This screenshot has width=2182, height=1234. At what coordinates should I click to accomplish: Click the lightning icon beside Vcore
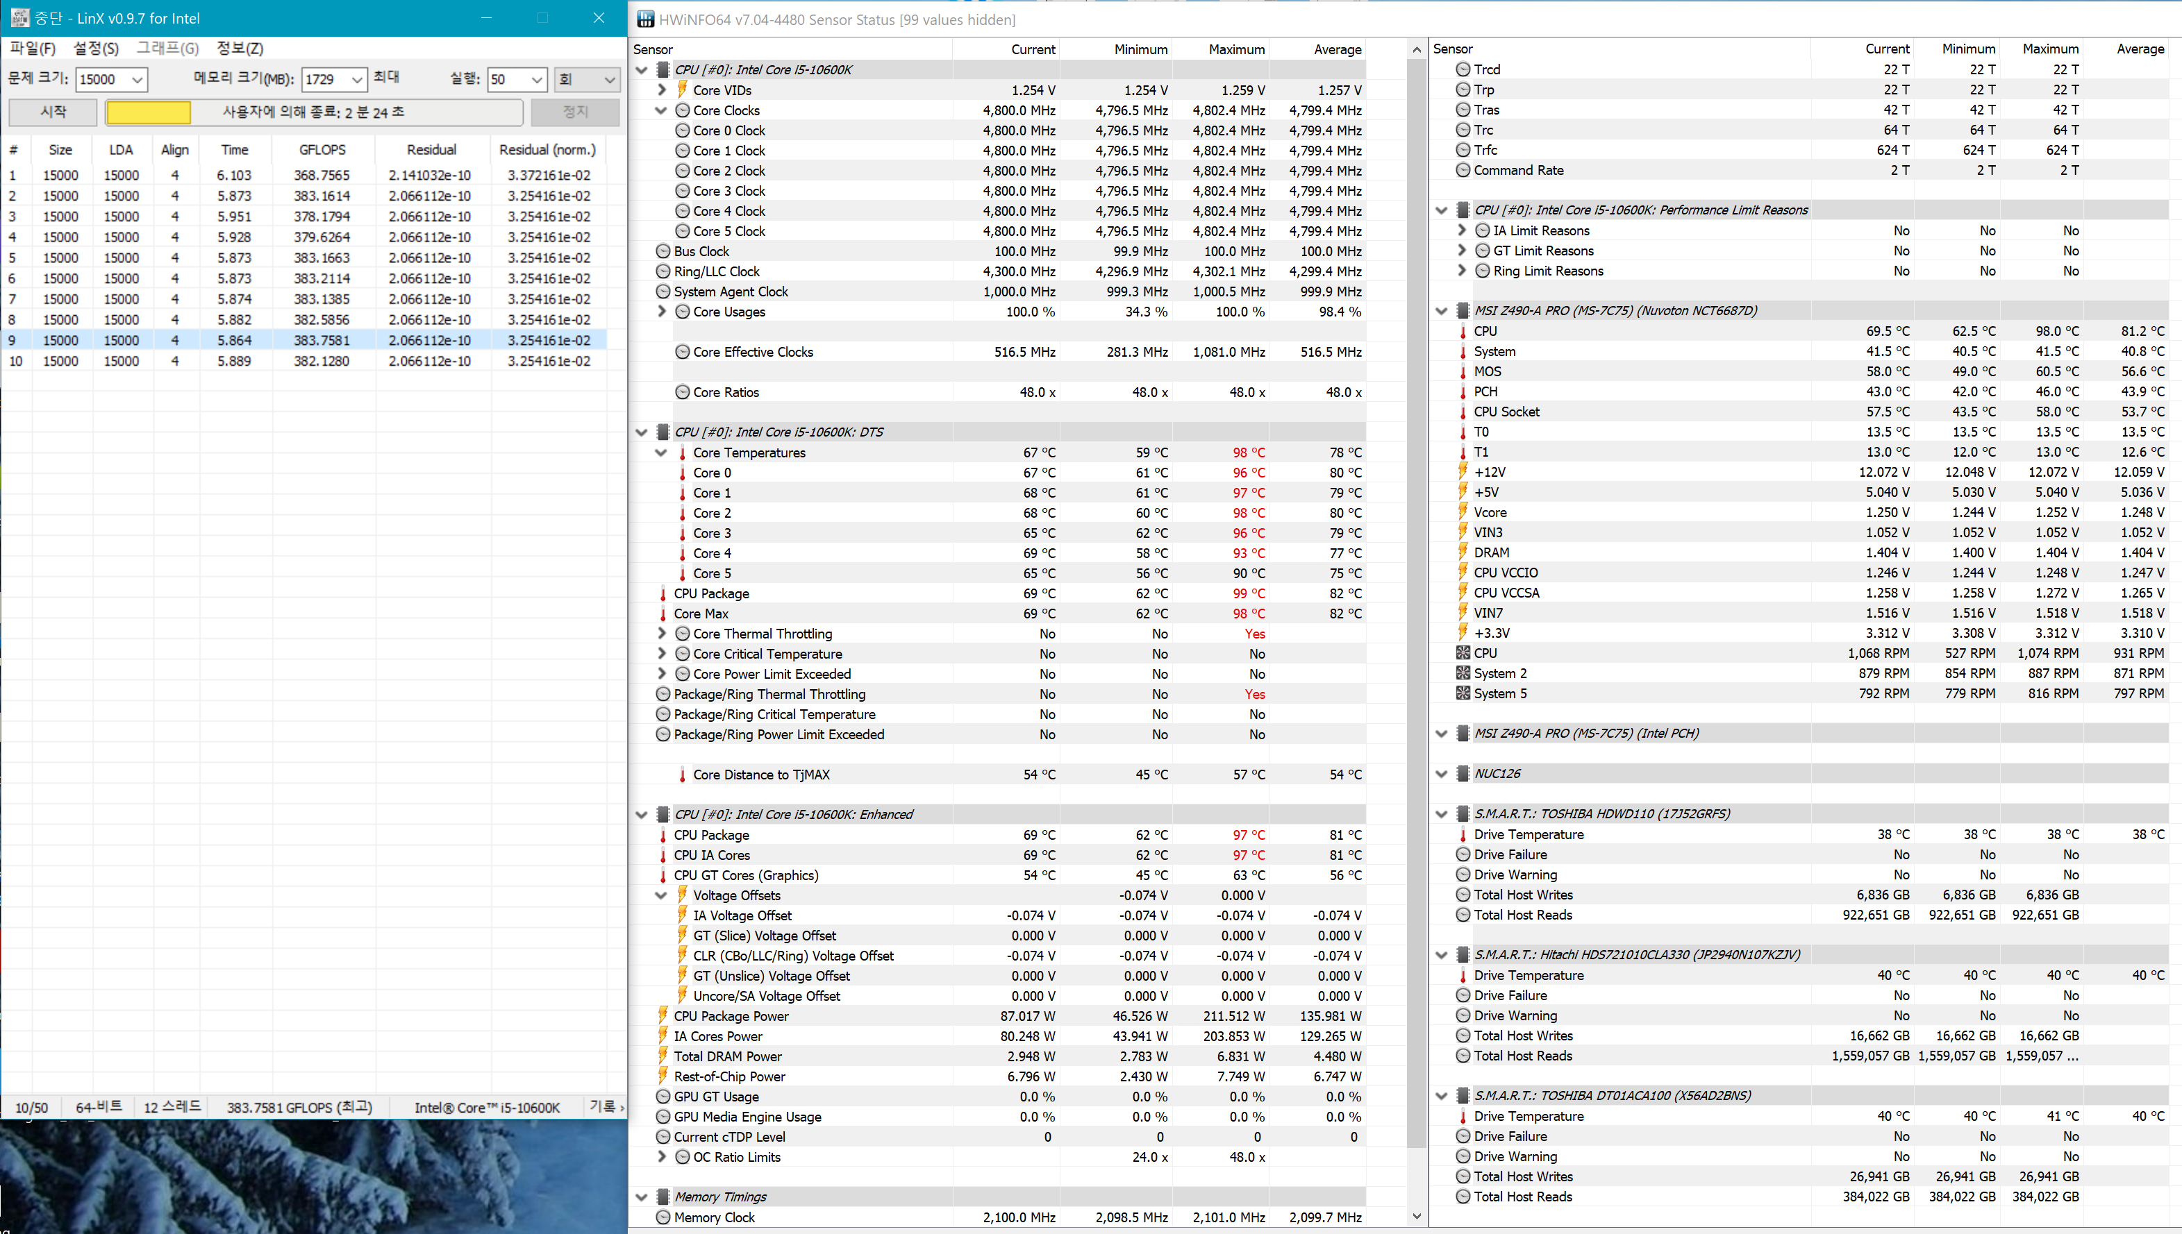(x=1463, y=512)
